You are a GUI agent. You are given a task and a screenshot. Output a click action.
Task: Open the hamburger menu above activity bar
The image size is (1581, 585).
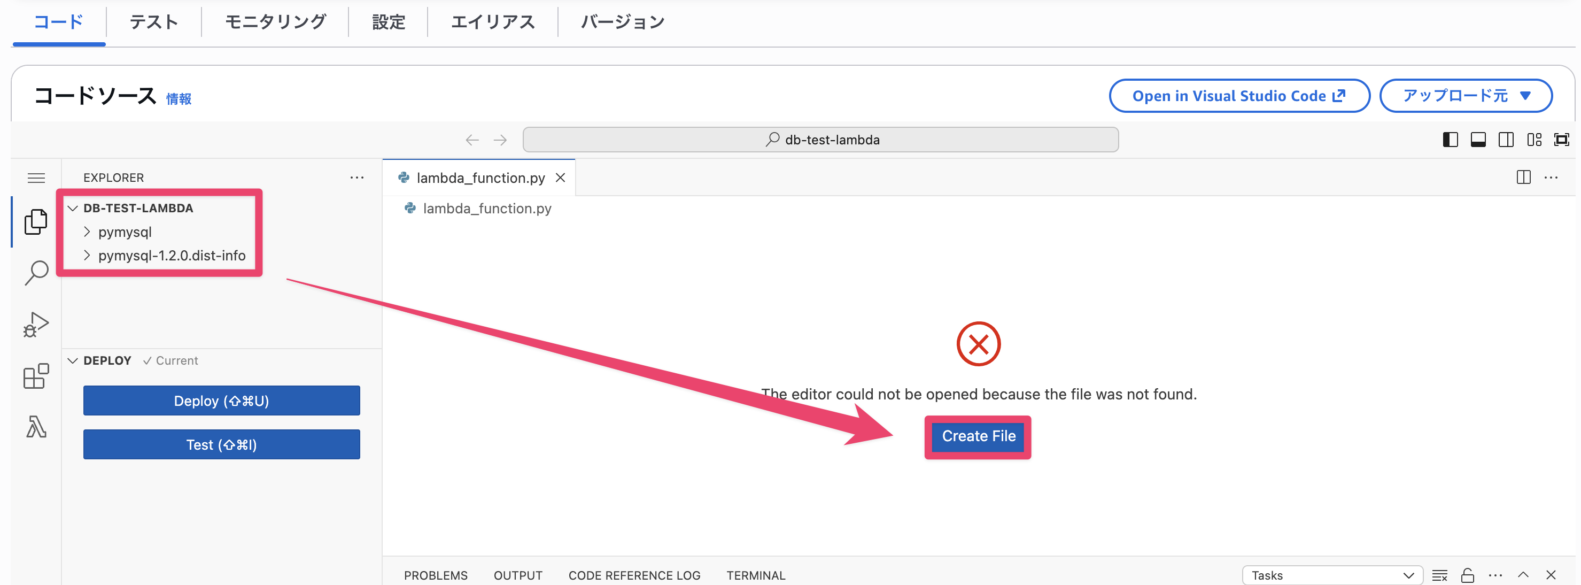36,178
